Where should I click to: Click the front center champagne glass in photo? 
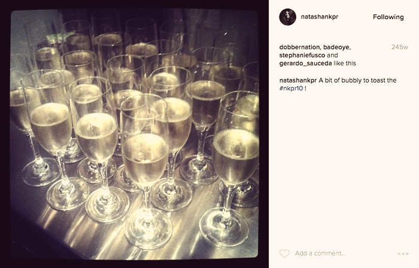145,171
